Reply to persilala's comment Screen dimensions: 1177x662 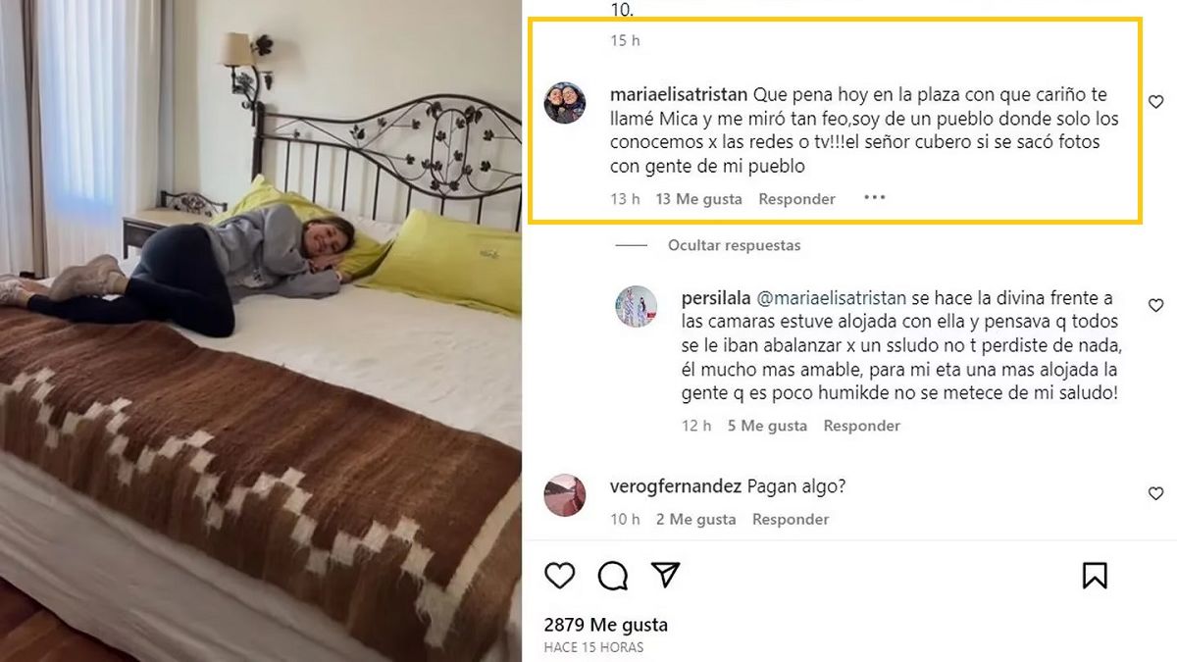(862, 426)
